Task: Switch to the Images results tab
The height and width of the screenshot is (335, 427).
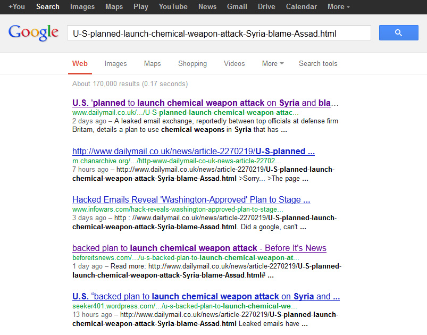Action: [115, 63]
